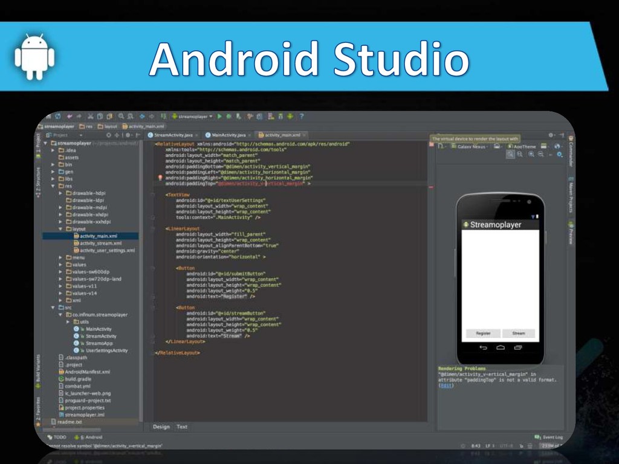Click the Edit link in Rendering Problems
Image resolution: width=619 pixels, height=464 pixels.
(x=446, y=385)
